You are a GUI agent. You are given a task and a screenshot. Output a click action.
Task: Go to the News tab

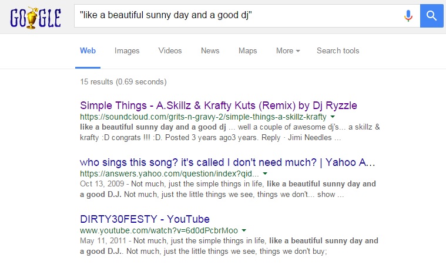point(210,51)
